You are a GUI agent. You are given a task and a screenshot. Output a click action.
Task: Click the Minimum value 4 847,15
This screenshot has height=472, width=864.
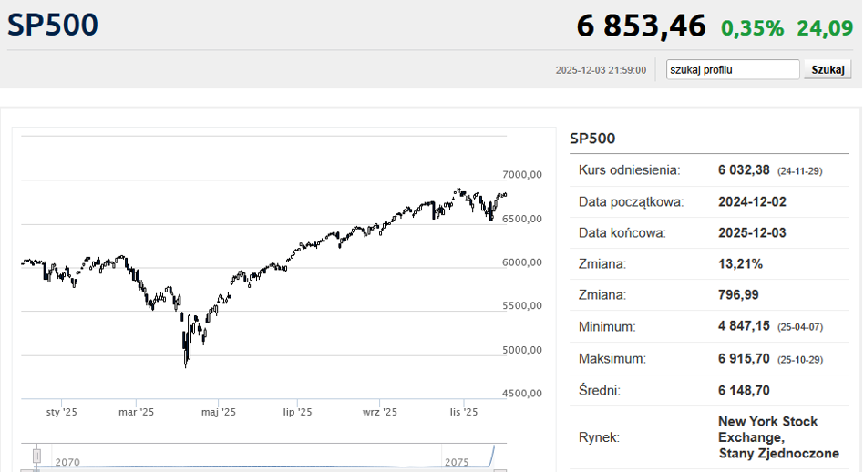click(745, 326)
